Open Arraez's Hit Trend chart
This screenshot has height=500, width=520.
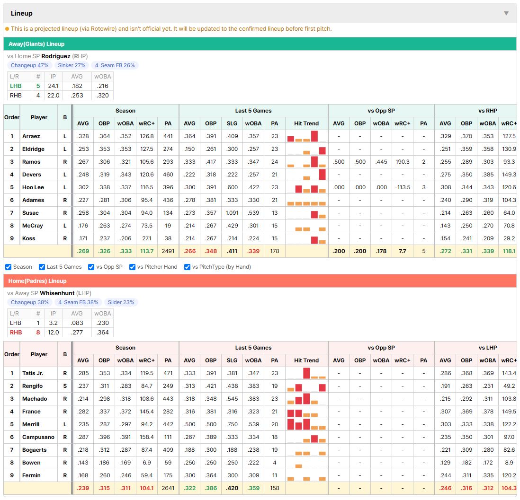point(306,136)
